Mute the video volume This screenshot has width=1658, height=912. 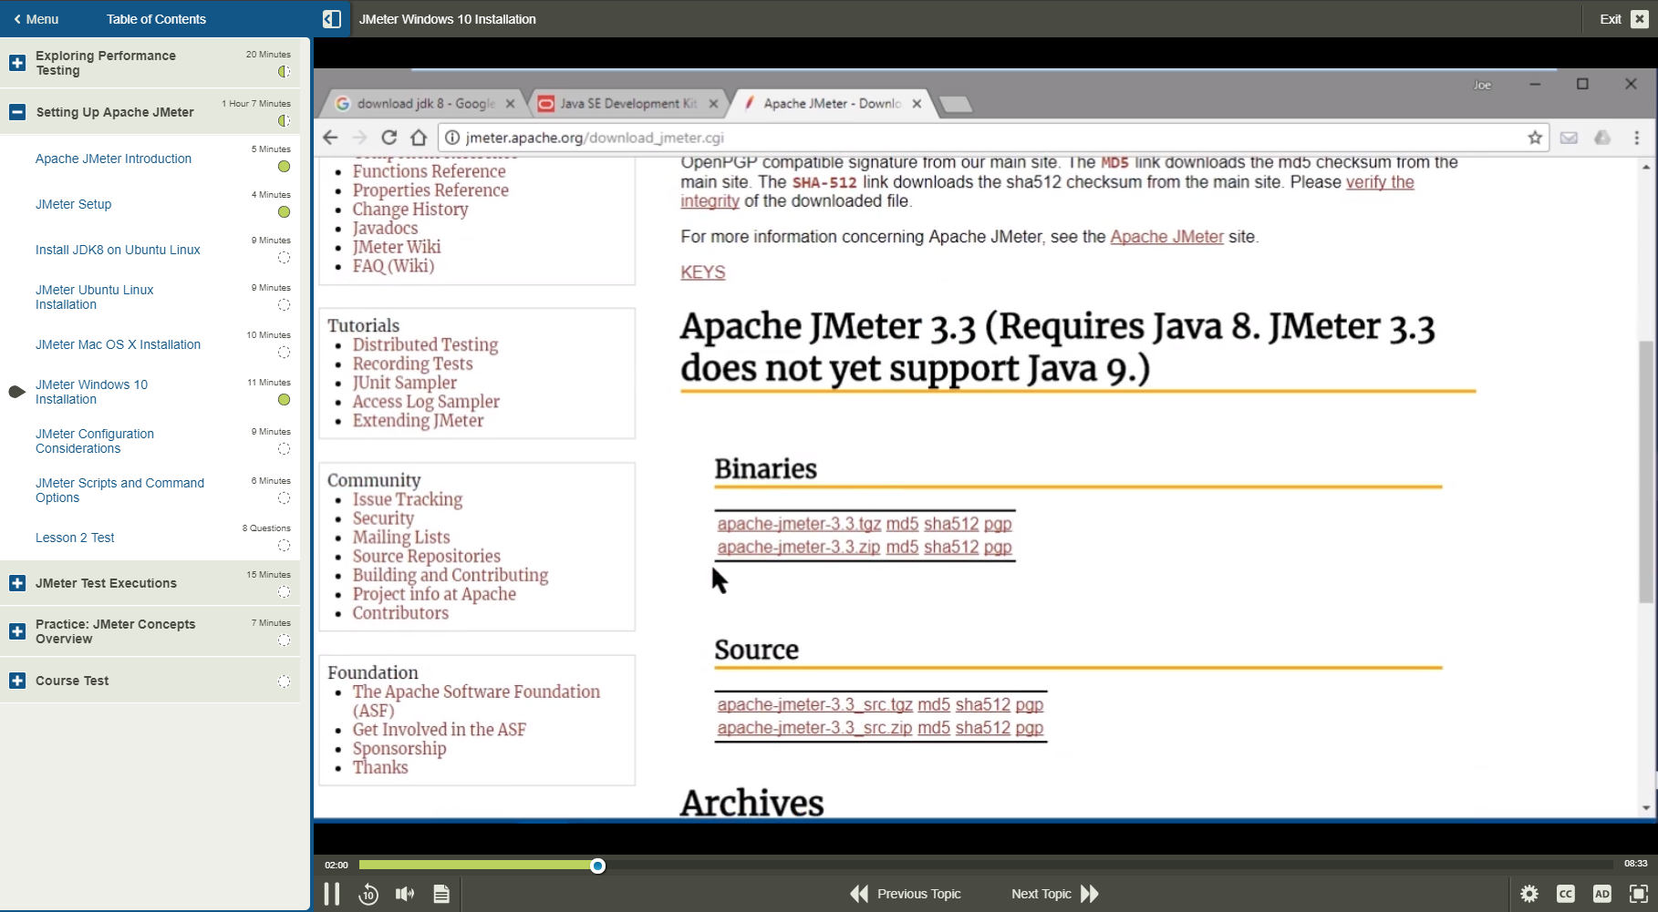(x=404, y=894)
